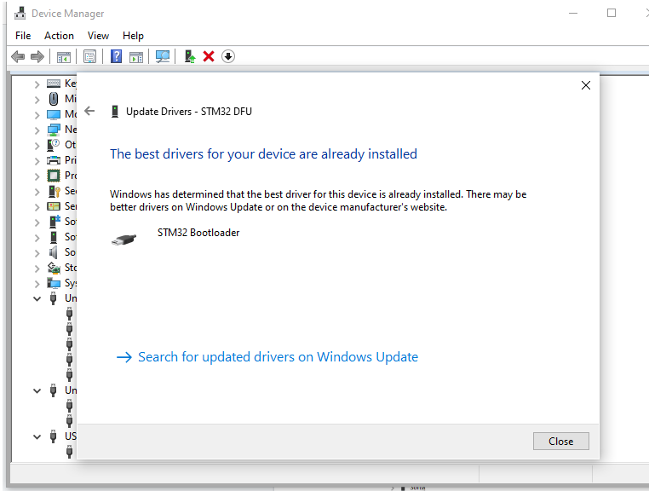Click the 'best drivers already installed' heading
This screenshot has height=491, width=649.
point(263,154)
